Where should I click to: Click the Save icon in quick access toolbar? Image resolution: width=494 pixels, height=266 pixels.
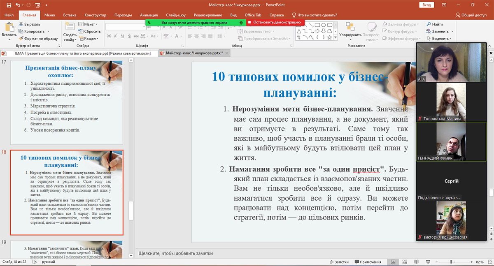coord(9,5)
